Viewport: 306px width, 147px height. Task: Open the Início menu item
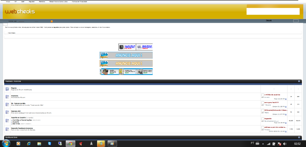(x=8, y=1)
